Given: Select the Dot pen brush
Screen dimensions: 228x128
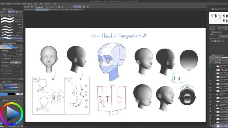Looking at the screenshot, I should 11,25.
